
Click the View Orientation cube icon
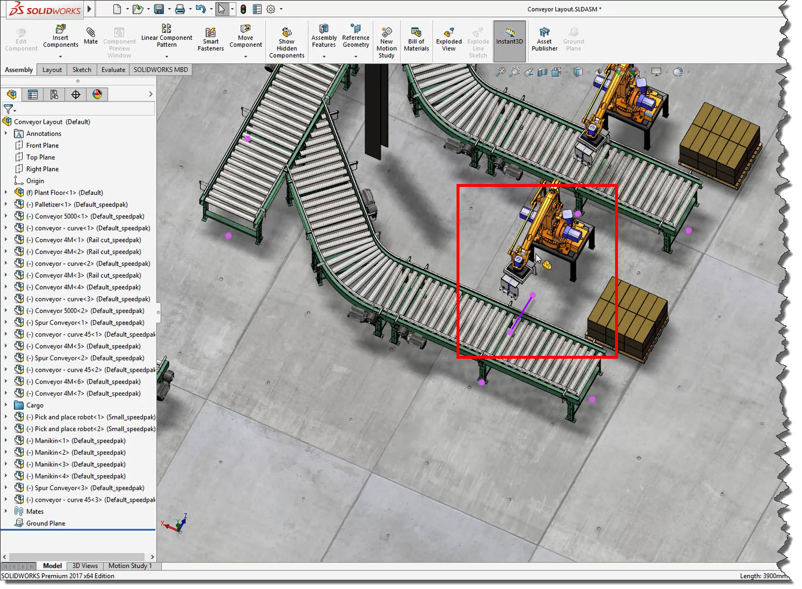coord(557,72)
